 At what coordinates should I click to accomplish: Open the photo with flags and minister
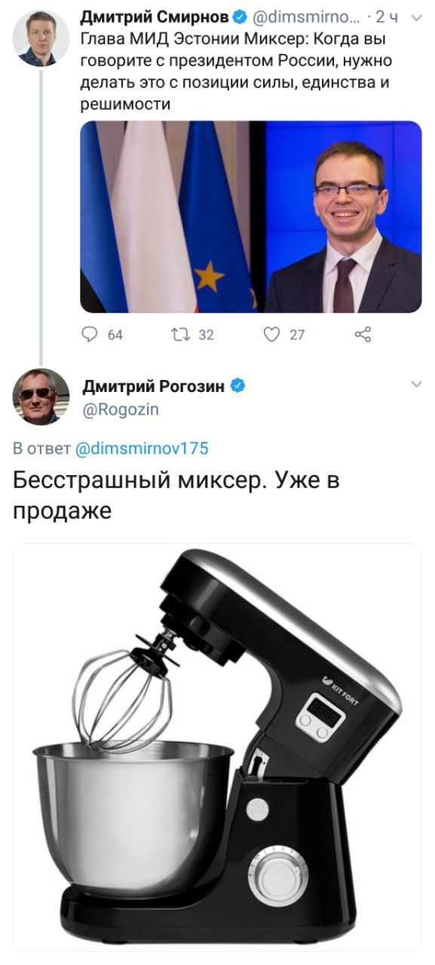click(251, 217)
